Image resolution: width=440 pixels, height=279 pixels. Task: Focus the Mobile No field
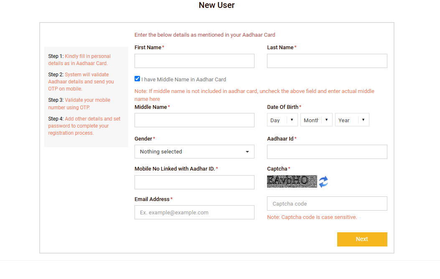click(194, 182)
